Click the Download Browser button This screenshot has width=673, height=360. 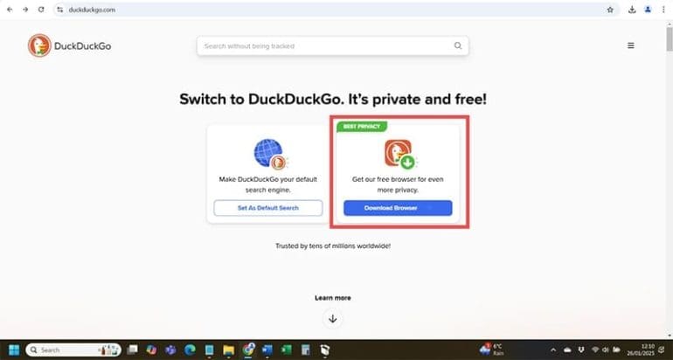397,208
